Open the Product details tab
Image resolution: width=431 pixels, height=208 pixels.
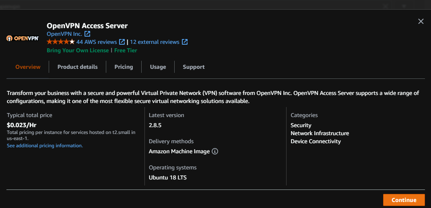point(78,67)
